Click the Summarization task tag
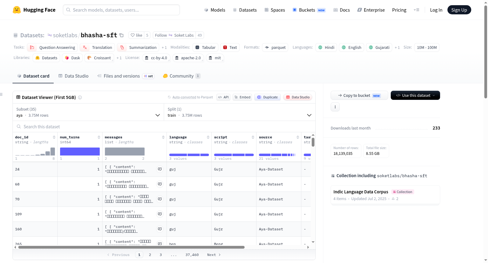This screenshot has width=488, height=263. [138, 47]
